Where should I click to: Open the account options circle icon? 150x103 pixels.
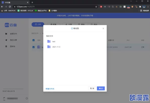click(x=27, y=98)
